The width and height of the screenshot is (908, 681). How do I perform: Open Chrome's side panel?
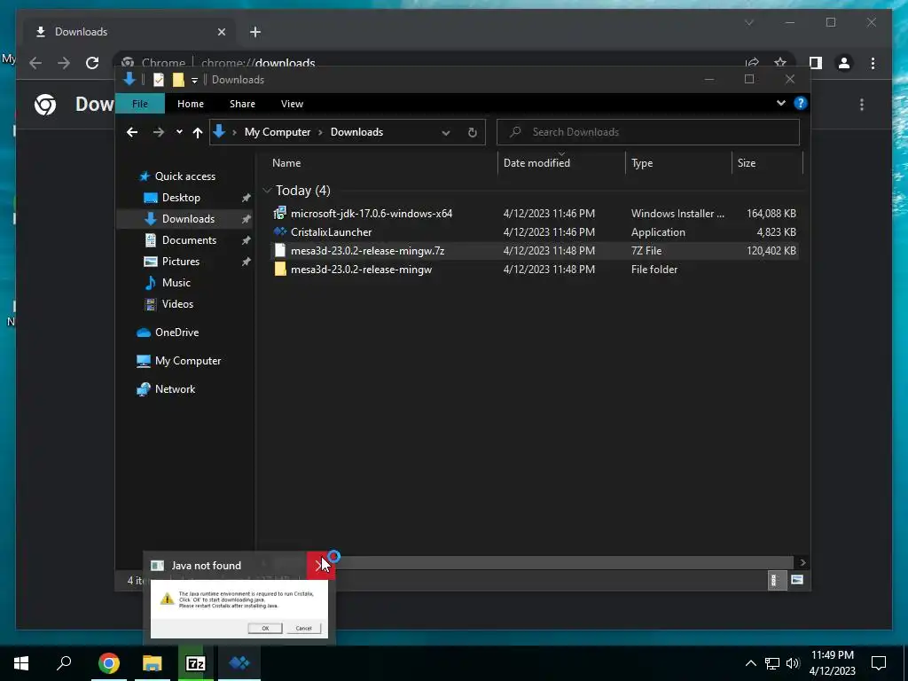[x=816, y=63]
